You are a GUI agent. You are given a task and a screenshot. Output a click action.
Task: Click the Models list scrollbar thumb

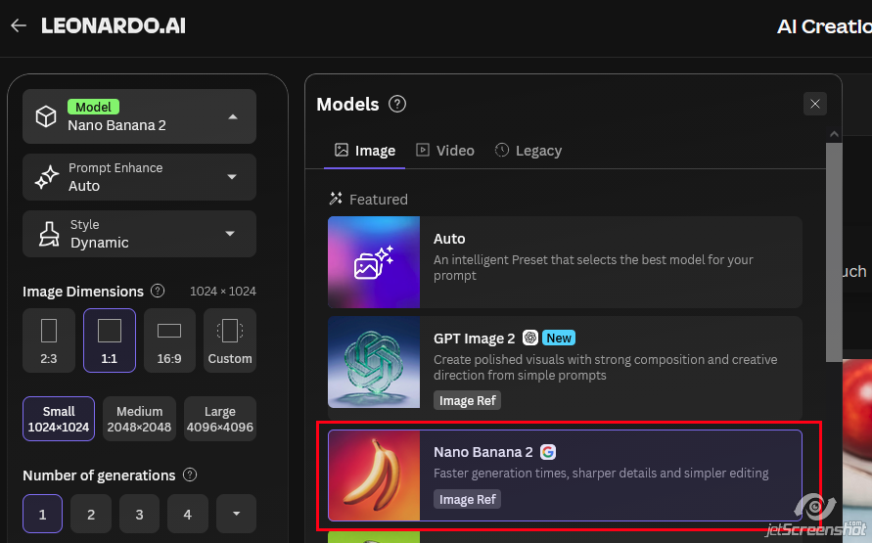click(x=834, y=252)
